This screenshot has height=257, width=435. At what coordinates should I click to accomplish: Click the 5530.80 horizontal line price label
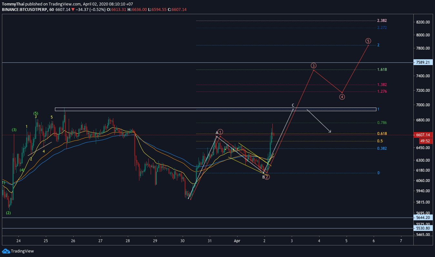(x=423, y=228)
